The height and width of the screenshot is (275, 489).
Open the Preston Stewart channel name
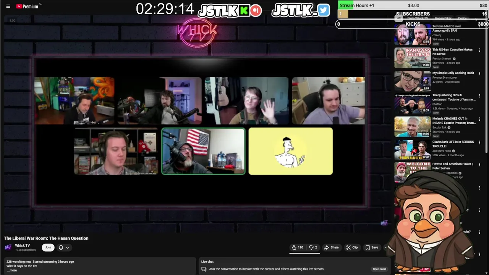click(x=442, y=58)
